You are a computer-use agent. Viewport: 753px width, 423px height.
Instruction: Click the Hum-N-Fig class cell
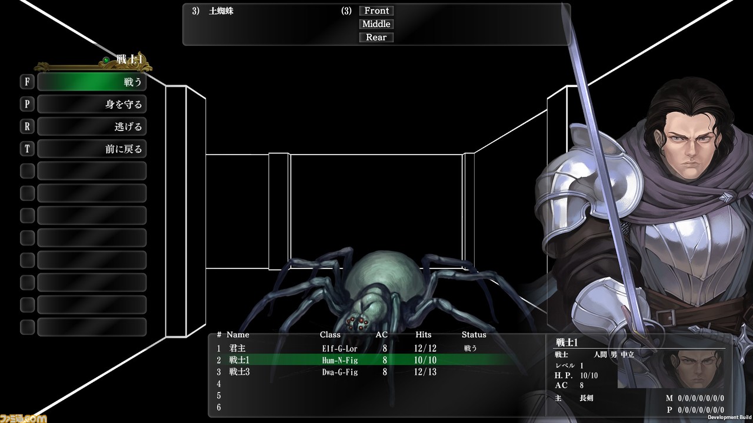pyautogui.click(x=339, y=360)
